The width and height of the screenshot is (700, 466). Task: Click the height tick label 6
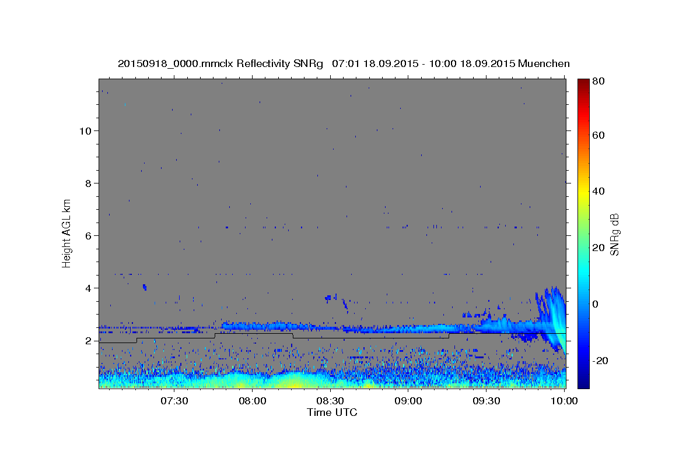88,235
